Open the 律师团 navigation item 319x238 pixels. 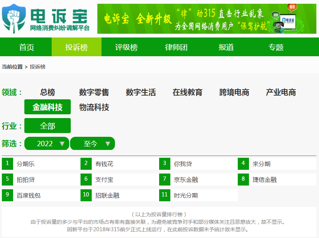tap(176, 47)
